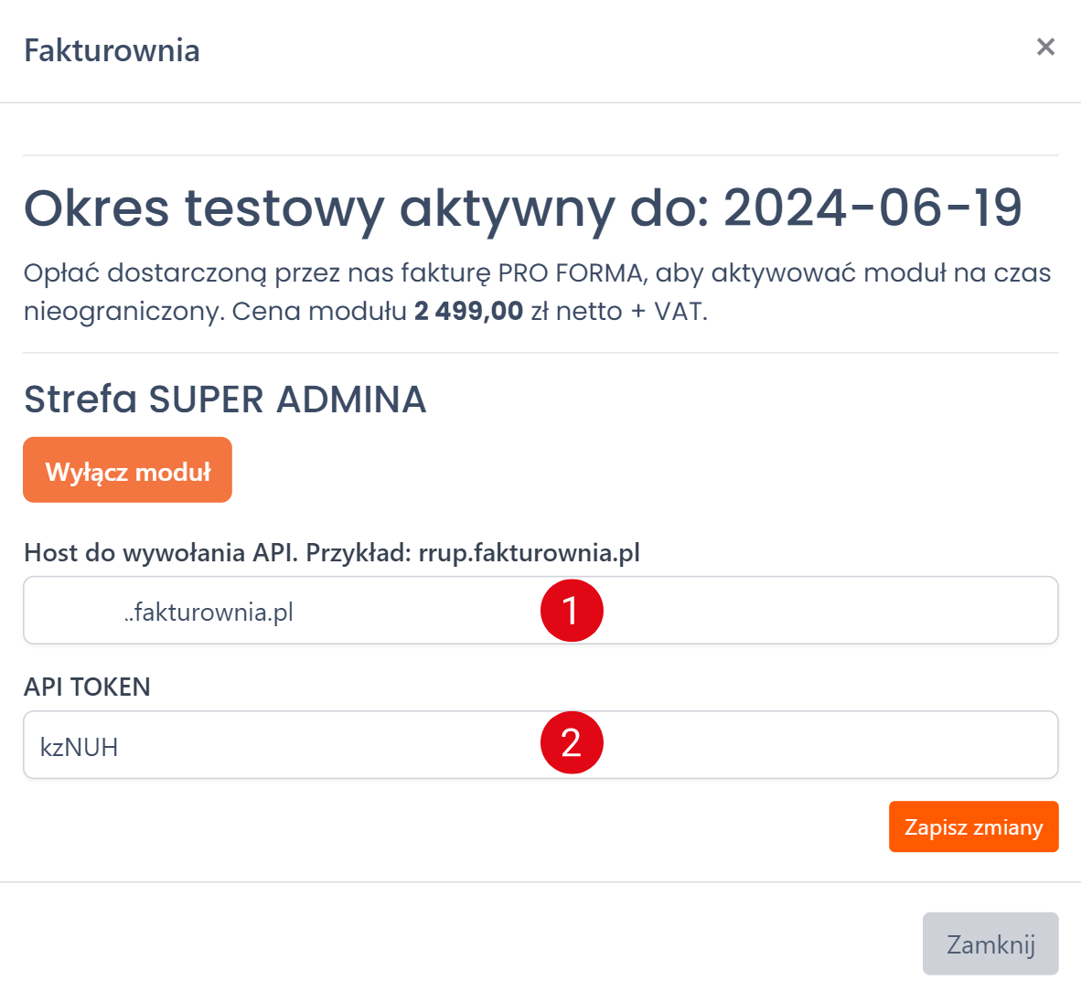Click the red number 1 marker

point(572,611)
